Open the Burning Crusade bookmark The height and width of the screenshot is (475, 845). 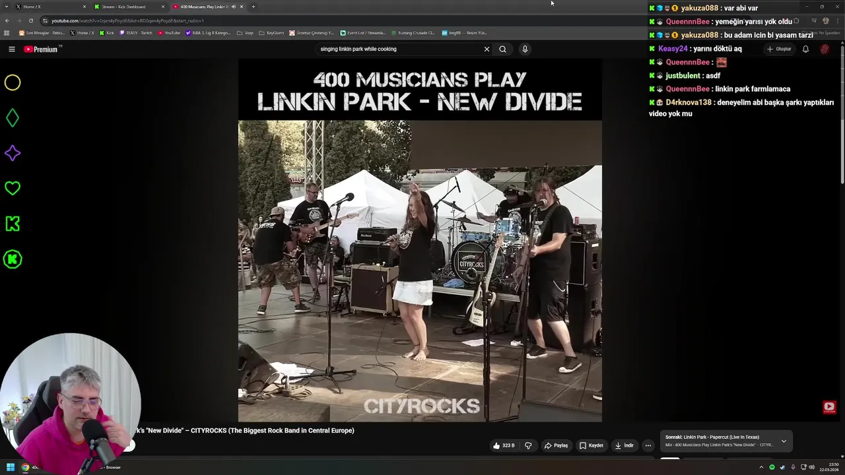tap(413, 33)
